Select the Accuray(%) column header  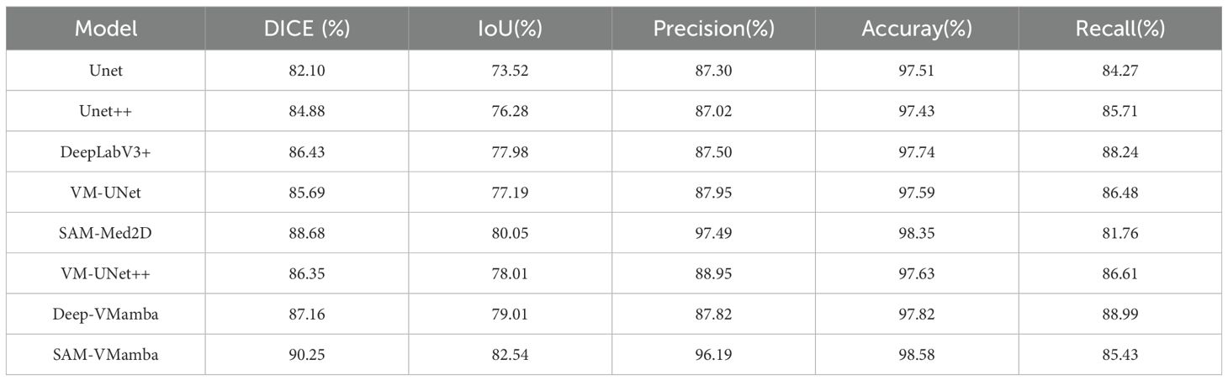(917, 29)
